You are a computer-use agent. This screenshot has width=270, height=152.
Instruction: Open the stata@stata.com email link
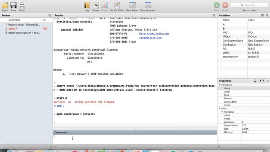[150, 38]
